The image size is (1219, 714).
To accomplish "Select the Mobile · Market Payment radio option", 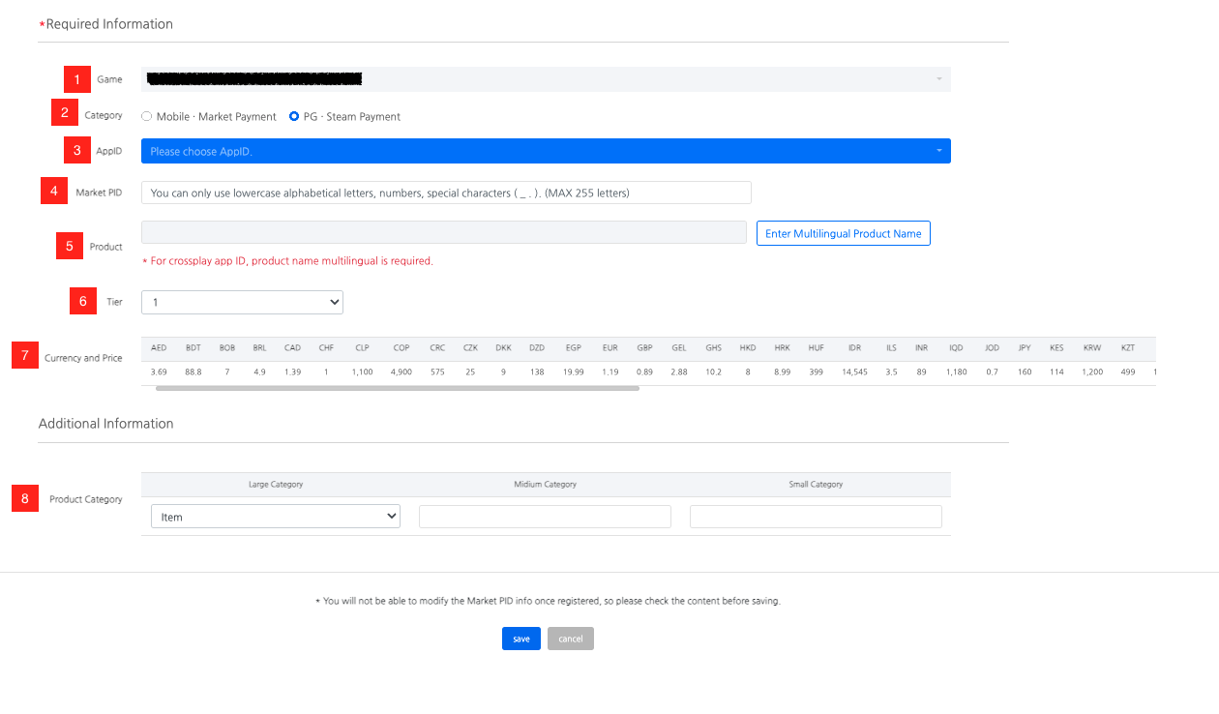I will point(147,116).
